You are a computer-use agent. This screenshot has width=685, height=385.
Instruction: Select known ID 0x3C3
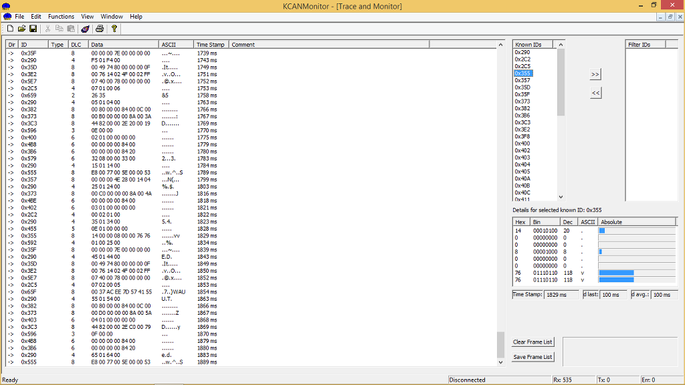pos(522,122)
